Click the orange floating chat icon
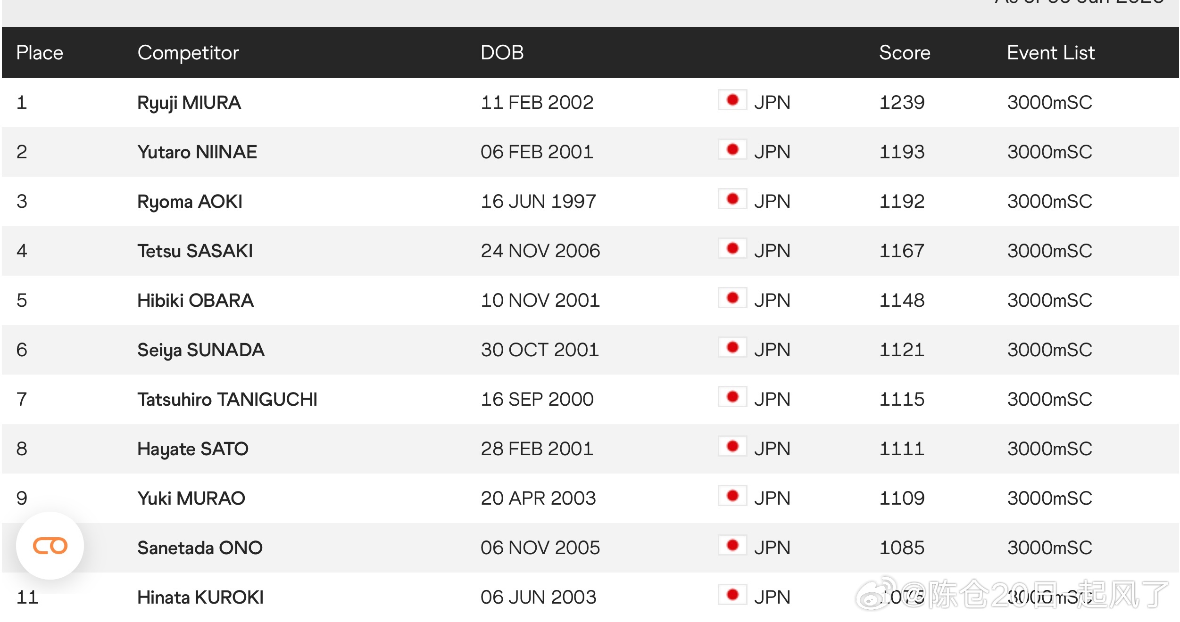This screenshot has width=1180, height=622. [50, 546]
